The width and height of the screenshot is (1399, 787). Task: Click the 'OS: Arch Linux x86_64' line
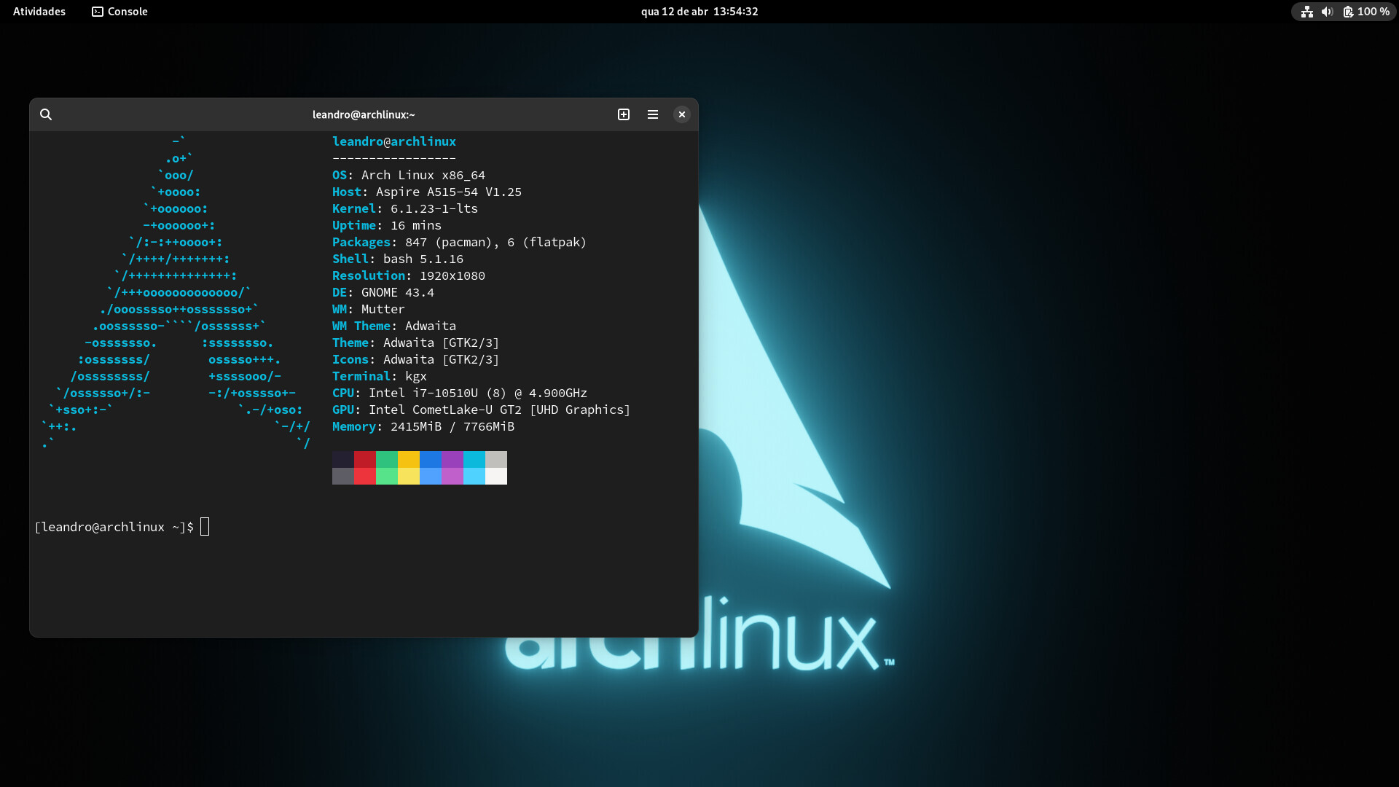coord(409,175)
